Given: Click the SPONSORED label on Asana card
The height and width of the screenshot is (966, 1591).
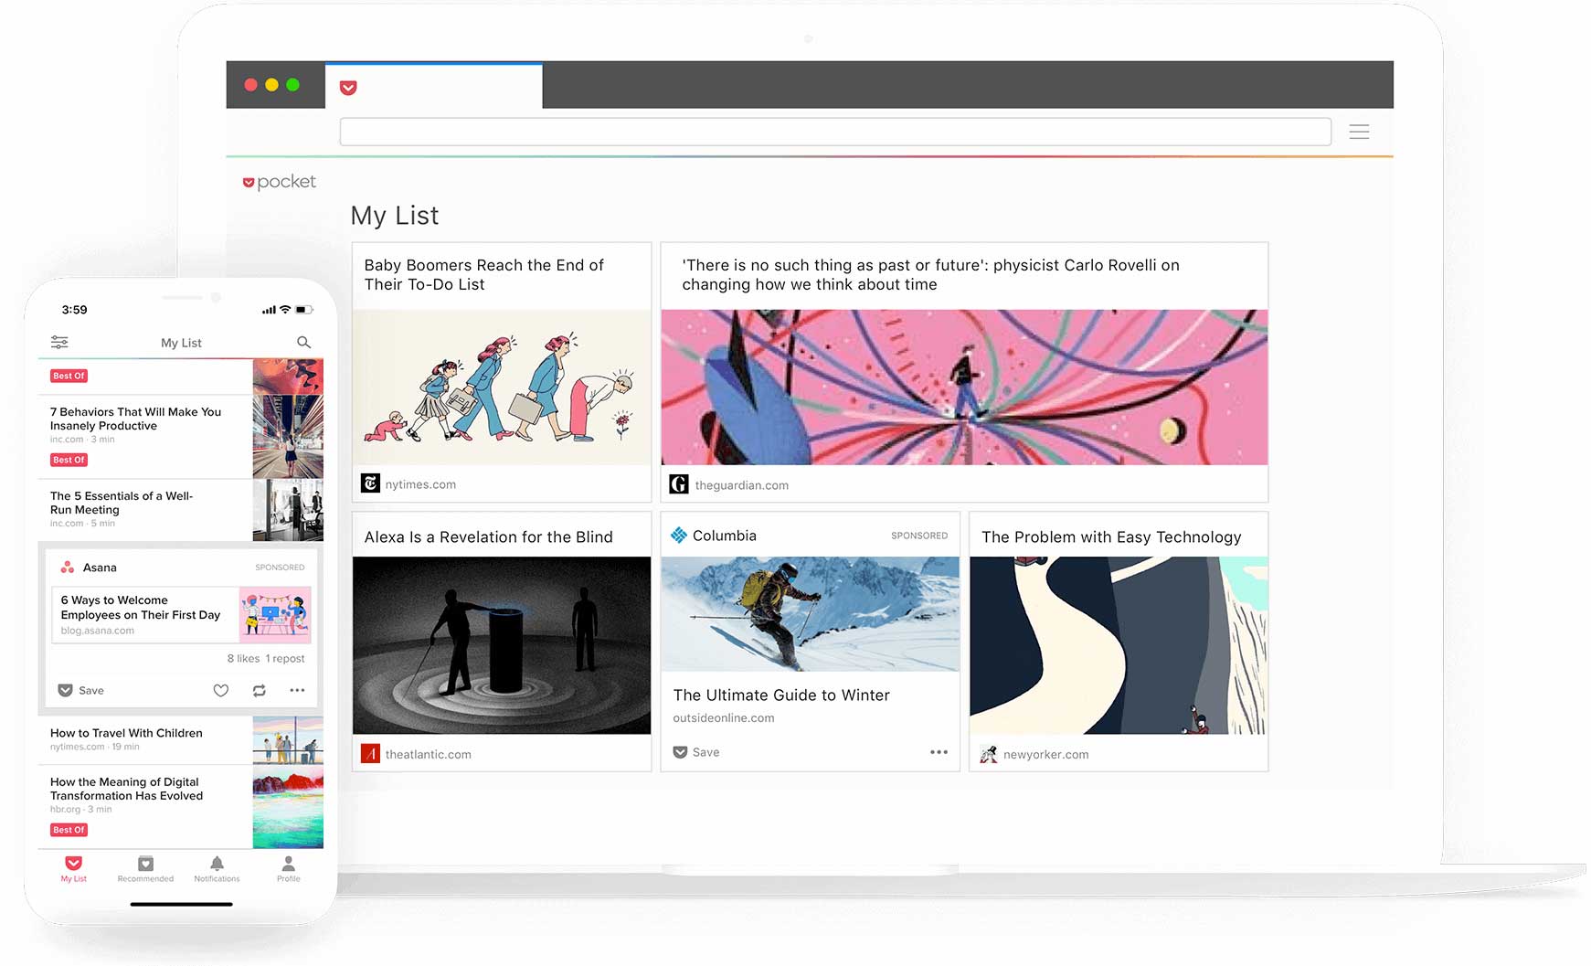Looking at the screenshot, I should click(280, 568).
